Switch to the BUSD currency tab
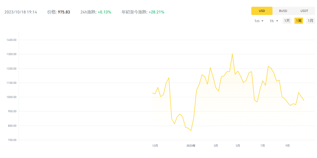Viewport: 317px width, 158px height. coord(283,11)
